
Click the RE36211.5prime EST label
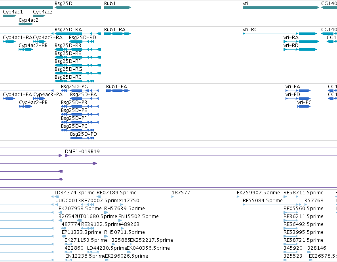point(303,216)
